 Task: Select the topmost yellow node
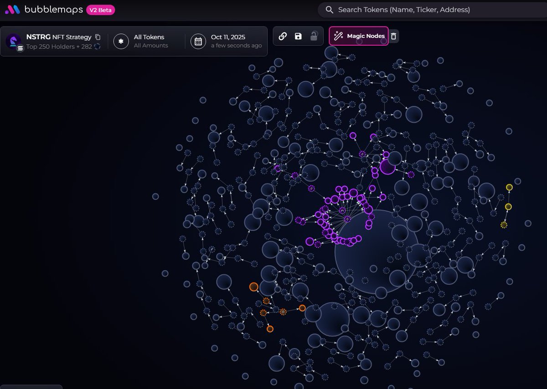click(x=509, y=187)
